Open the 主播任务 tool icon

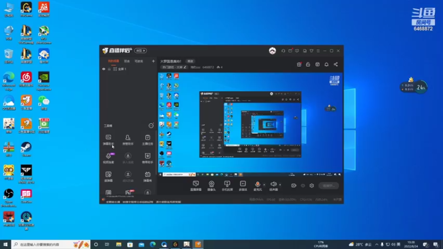[x=147, y=140]
